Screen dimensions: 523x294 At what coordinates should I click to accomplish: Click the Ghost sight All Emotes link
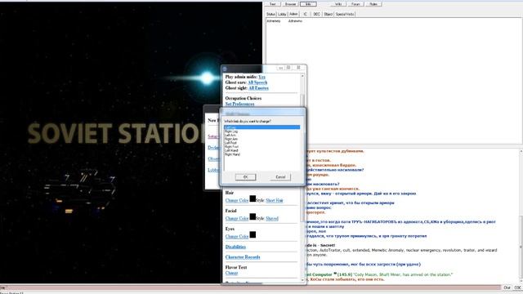[x=258, y=88]
